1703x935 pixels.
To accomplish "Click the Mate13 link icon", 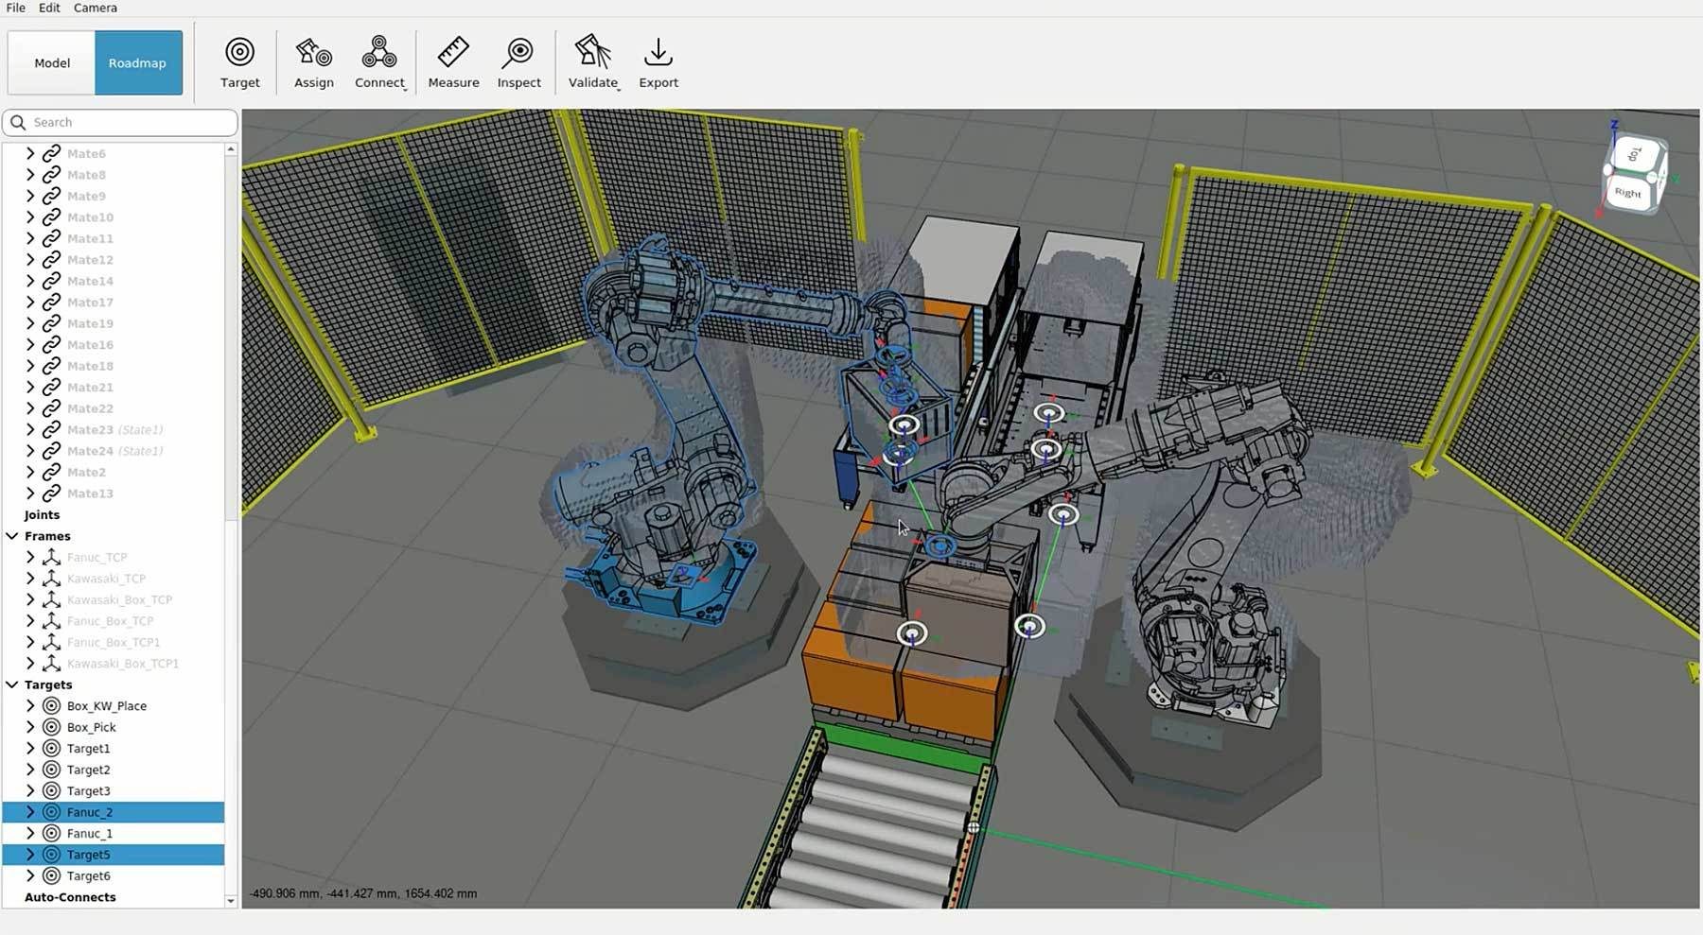I will [x=52, y=493].
